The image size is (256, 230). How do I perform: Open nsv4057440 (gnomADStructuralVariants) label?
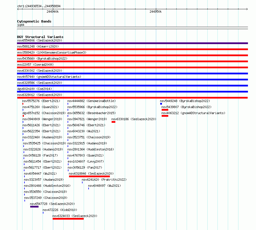(49, 77)
